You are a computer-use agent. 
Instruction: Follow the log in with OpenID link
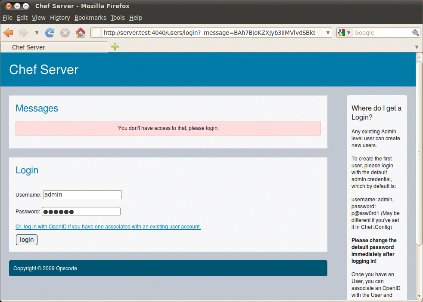click(x=108, y=226)
